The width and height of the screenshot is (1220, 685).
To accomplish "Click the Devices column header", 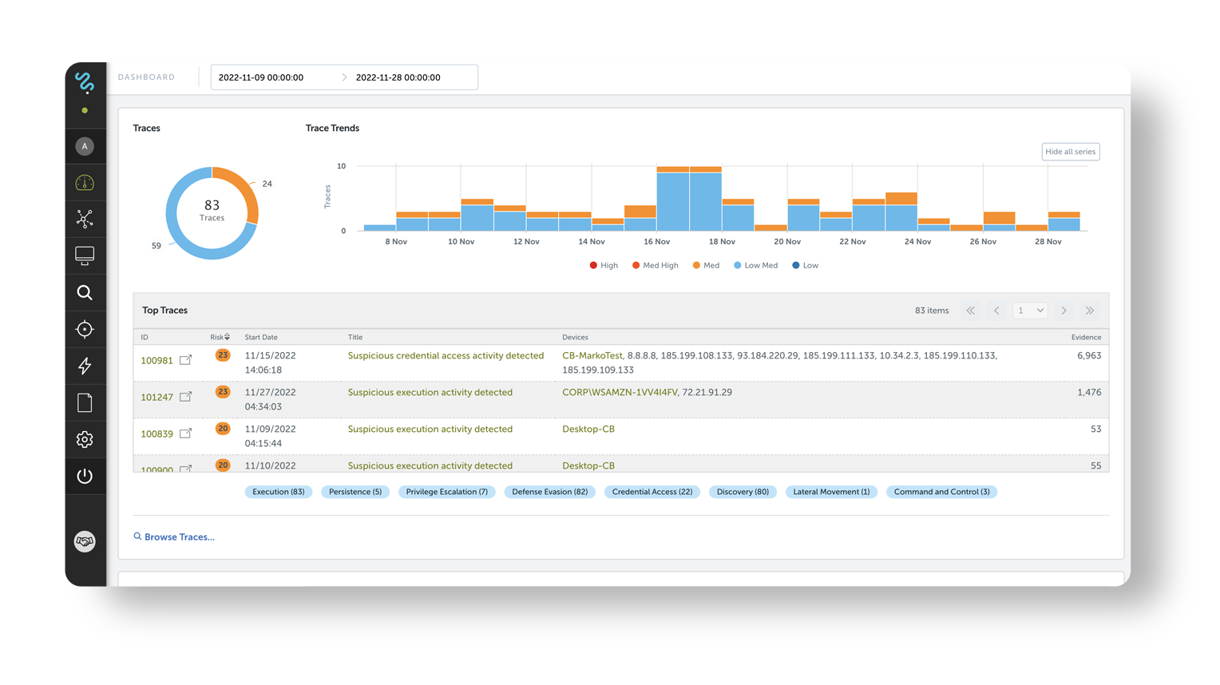I will [x=575, y=337].
